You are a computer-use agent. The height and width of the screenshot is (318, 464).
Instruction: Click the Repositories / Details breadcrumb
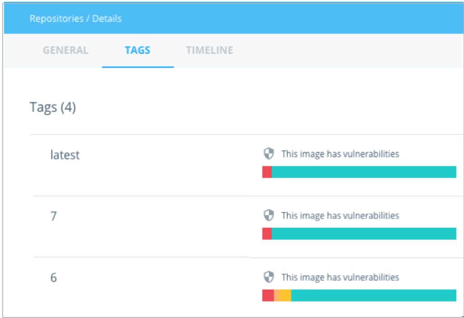[x=76, y=19]
